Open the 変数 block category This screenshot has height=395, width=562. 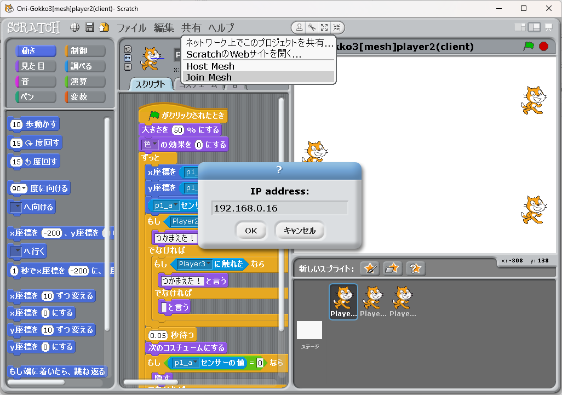[x=85, y=97]
